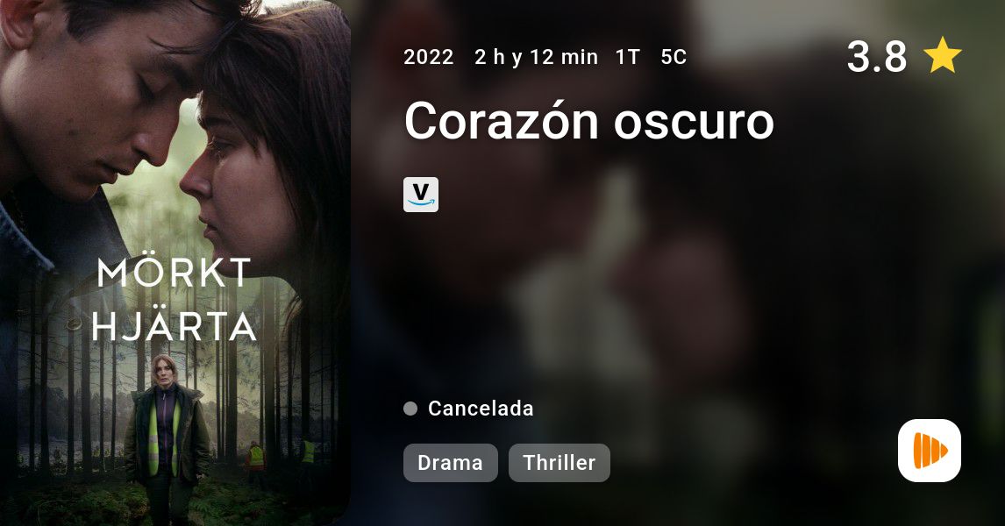Click the grey status dot beside Cancelada
This screenshot has height=526, width=1005.
410,409
